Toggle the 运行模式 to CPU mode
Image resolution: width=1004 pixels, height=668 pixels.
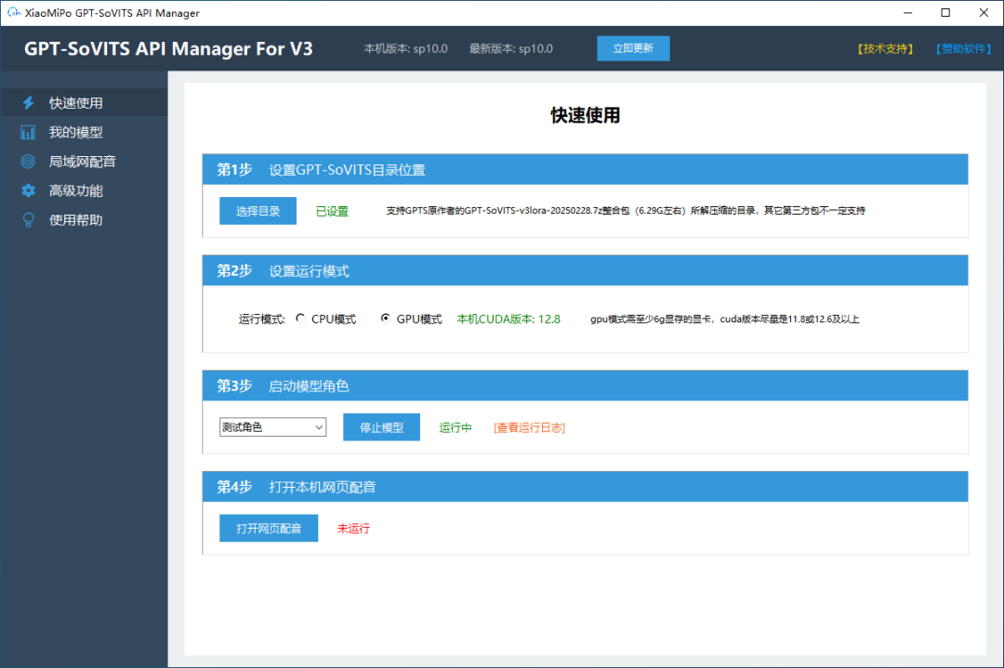(x=299, y=318)
